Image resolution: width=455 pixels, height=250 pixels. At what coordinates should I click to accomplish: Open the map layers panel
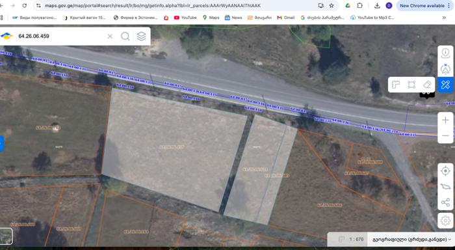(x=141, y=36)
